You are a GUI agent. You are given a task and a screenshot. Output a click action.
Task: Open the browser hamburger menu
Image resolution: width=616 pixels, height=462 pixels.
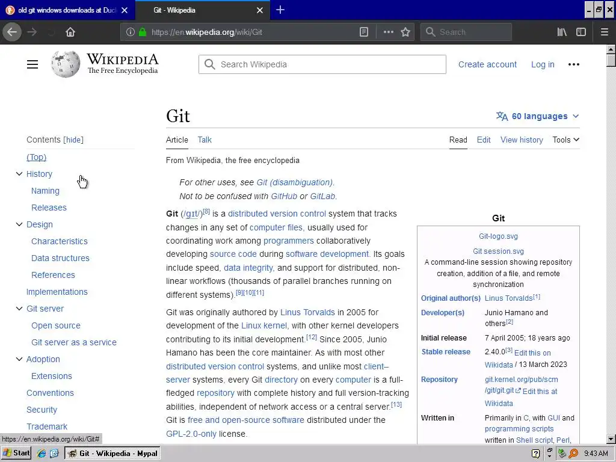click(604, 32)
